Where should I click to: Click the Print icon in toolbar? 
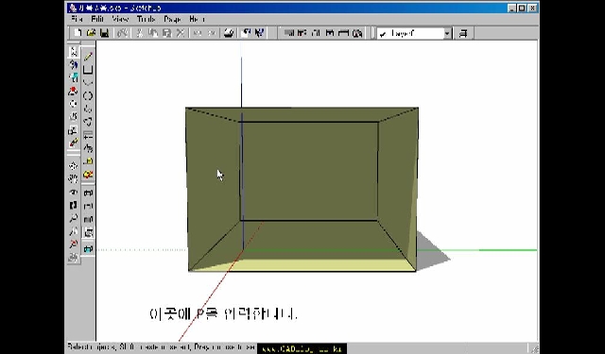[x=229, y=33]
